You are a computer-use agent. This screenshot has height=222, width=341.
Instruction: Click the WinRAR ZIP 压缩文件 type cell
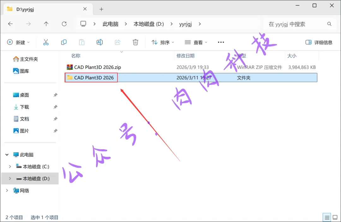pos(259,67)
